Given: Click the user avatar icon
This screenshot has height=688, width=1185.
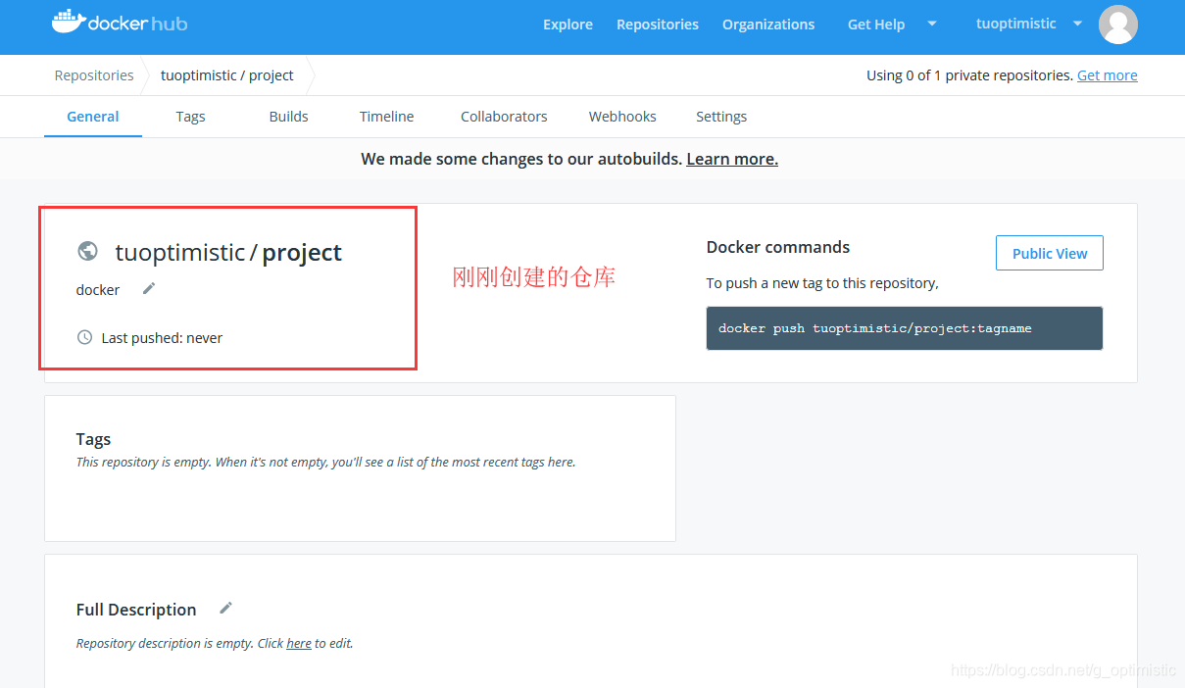Looking at the screenshot, I should click(x=1117, y=25).
